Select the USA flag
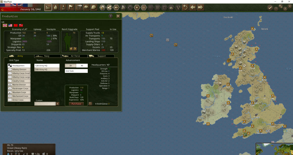Viewport: 293px width, 155px height. click(x=10, y=25)
